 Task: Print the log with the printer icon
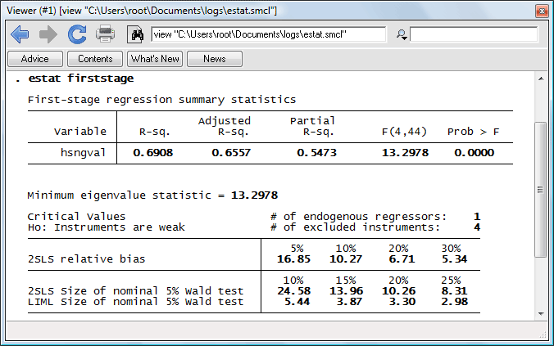(x=105, y=34)
